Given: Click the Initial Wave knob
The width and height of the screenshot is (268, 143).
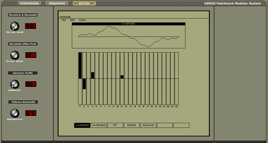Looking at the screenshot, I should (15, 26).
